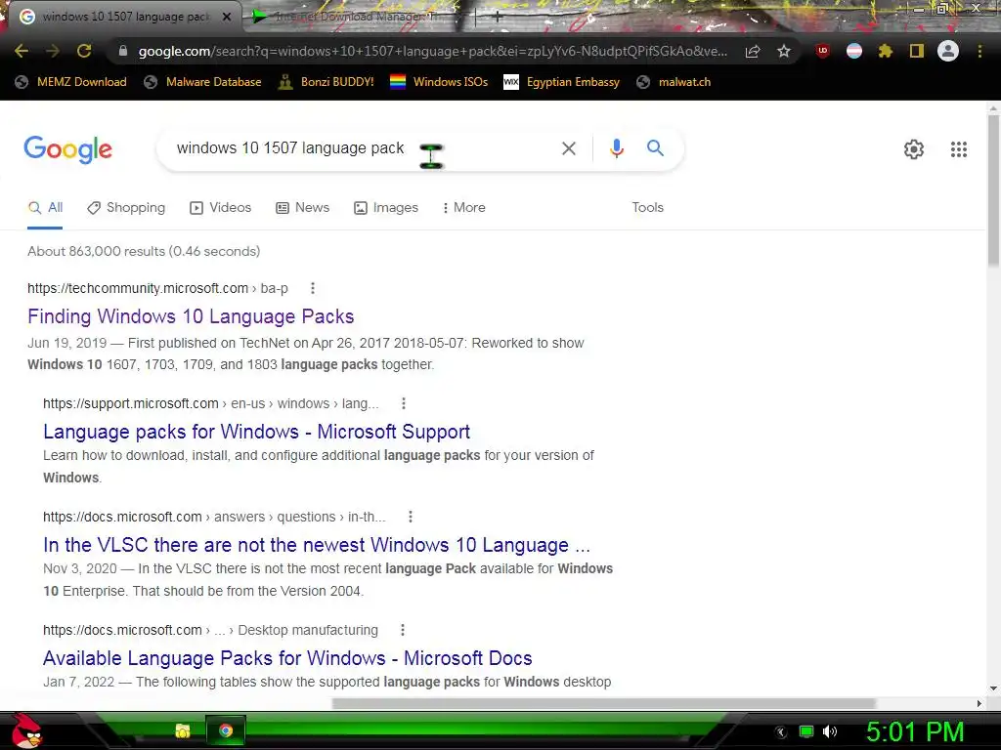Click the vertical page scrollbar thumb
This screenshot has height=750, width=1001.
click(993, 189)
